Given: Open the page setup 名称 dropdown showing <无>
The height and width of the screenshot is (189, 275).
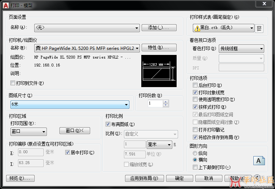Looking at the screenshot, I should pyautogui.click(x=87, y=28).
